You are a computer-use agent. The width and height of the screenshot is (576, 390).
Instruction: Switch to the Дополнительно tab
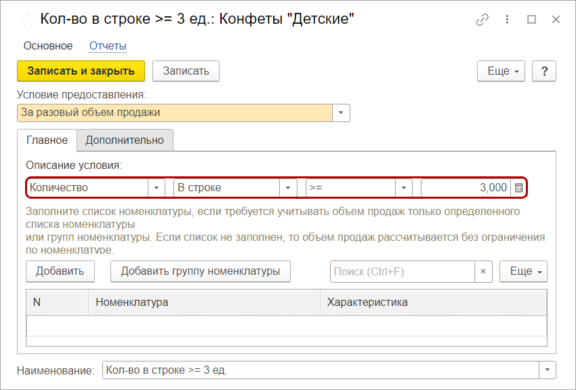[125, 140]
